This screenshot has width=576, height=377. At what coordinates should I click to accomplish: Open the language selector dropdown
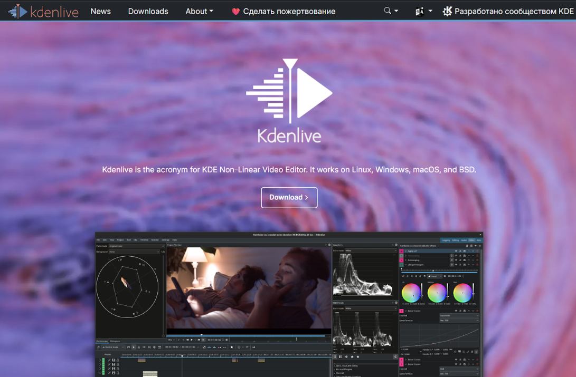point(423,12)
